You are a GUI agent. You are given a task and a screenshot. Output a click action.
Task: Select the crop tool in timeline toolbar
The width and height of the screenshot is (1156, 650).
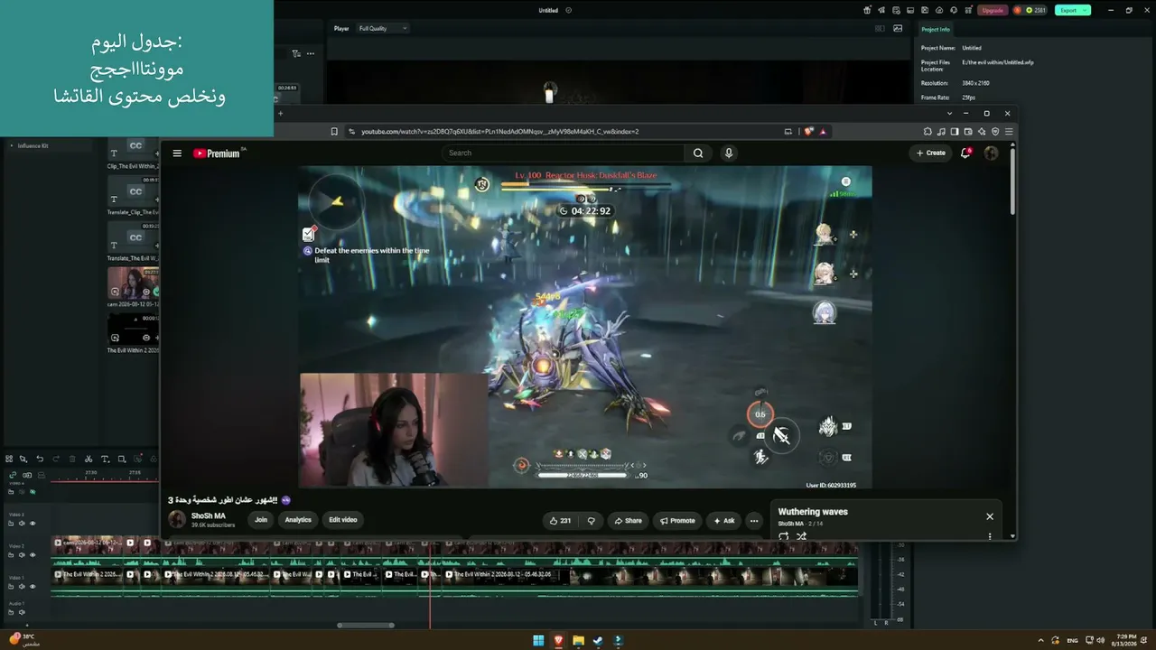[122, 459]
